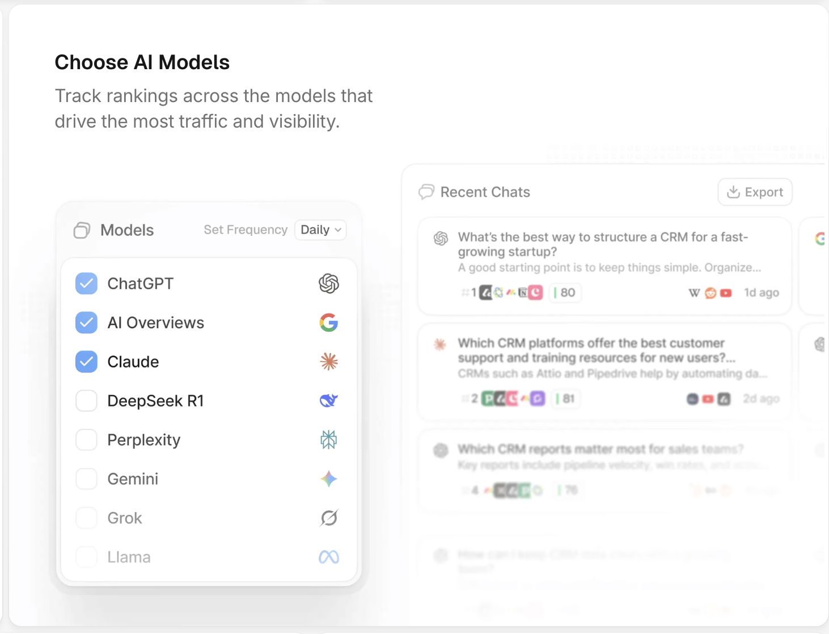
Task: Click the Google G icon beside AI Overviews
Action: (329, 323)
